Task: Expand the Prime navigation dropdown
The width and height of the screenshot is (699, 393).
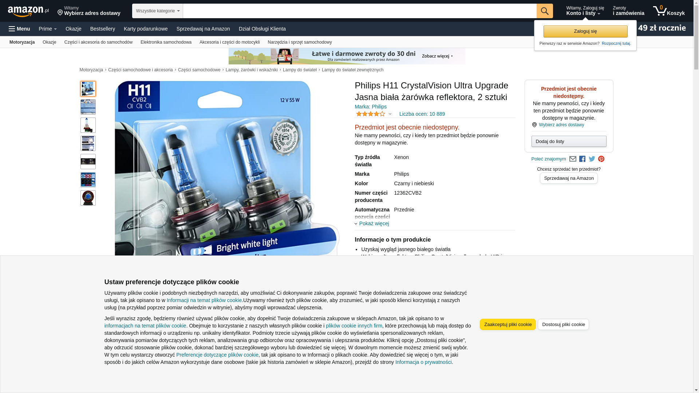Action: pos(48,29)
